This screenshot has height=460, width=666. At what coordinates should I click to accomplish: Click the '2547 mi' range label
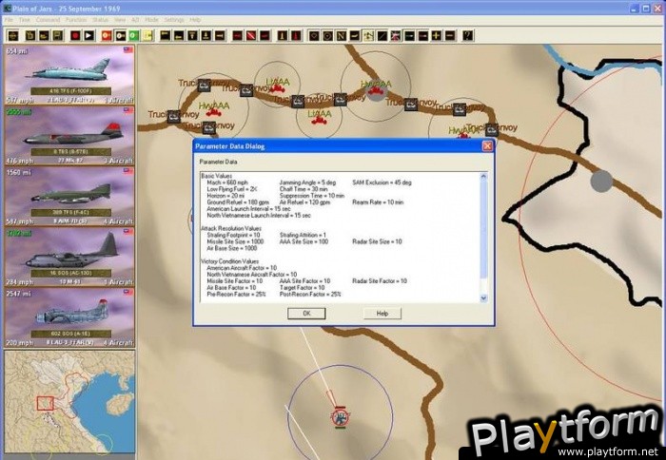pos(19,294)
